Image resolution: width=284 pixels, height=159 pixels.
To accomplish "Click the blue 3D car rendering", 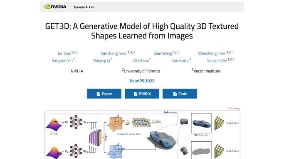I will click(161, 140).
